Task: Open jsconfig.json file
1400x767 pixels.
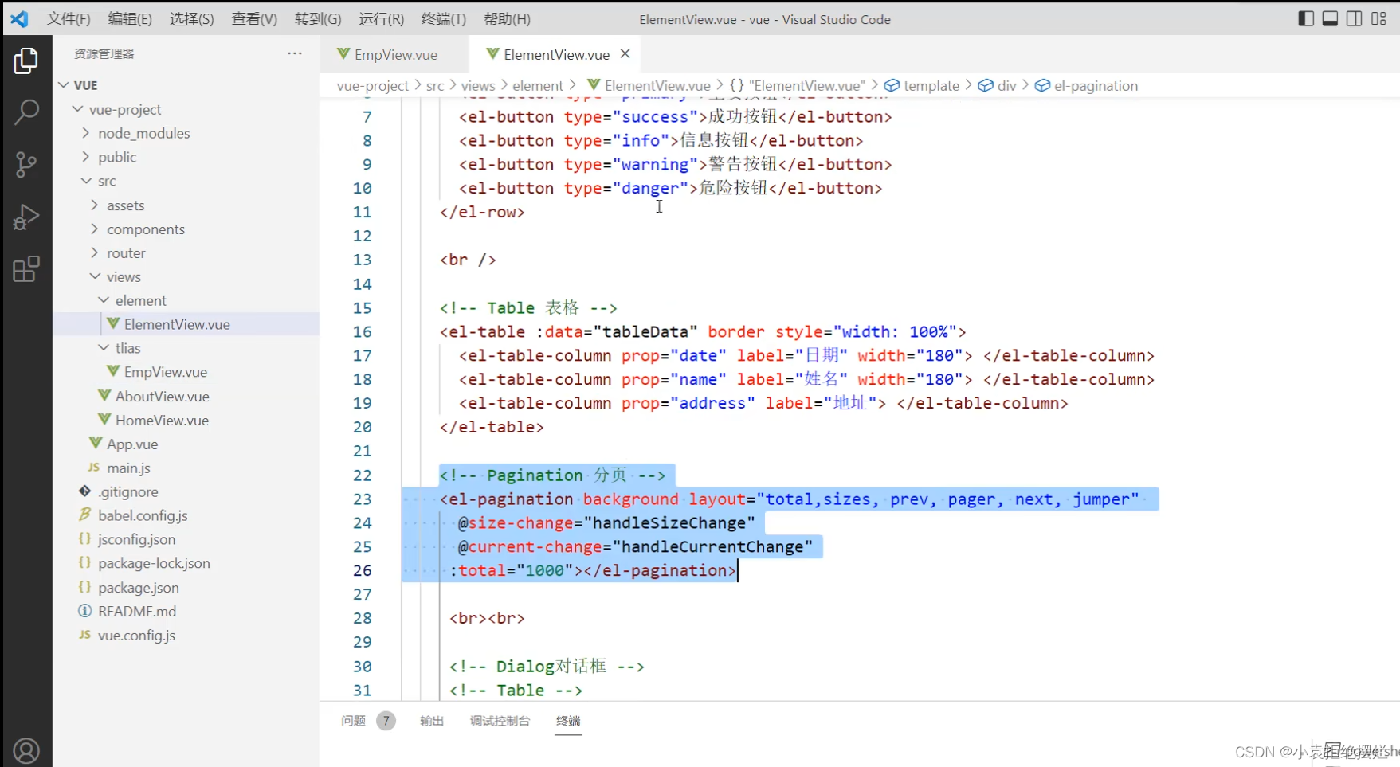Action: [186, 539]
